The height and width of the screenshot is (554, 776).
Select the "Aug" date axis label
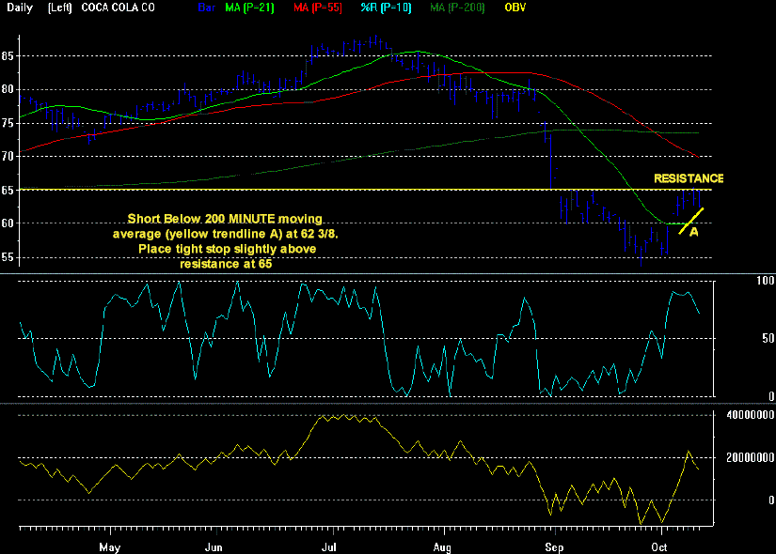point(442,547)
